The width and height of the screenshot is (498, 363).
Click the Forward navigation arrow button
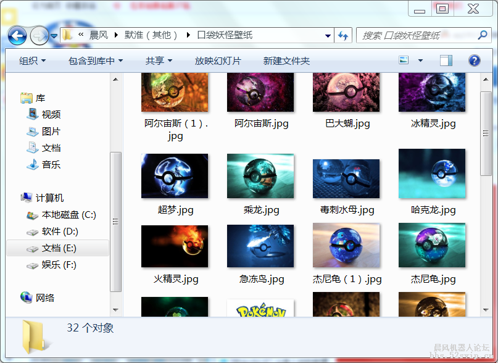(x=39, y=35)
